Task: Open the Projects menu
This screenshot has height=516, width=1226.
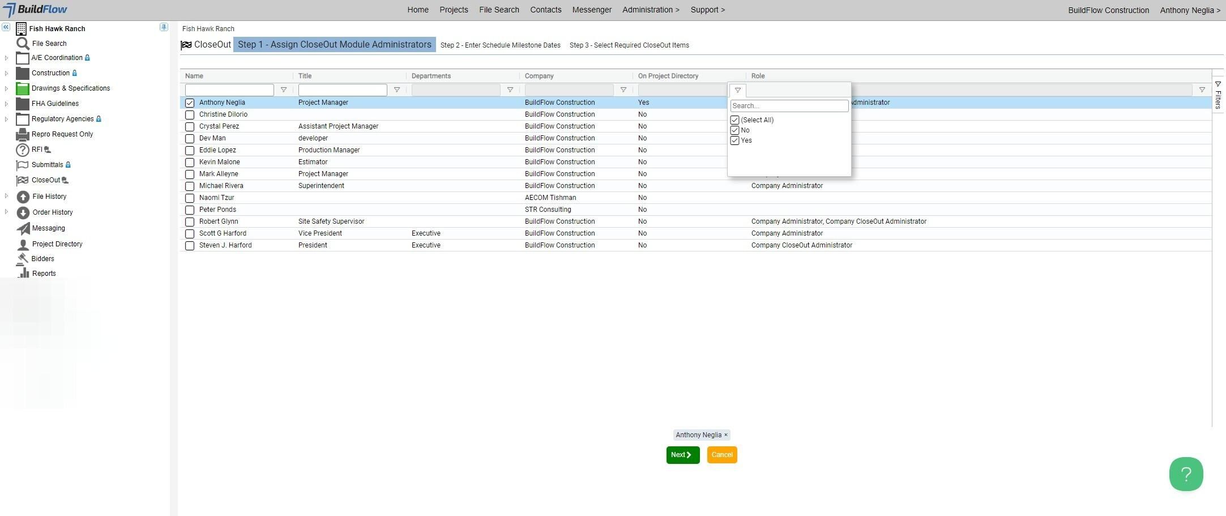Action: click(x=454, y=10)
